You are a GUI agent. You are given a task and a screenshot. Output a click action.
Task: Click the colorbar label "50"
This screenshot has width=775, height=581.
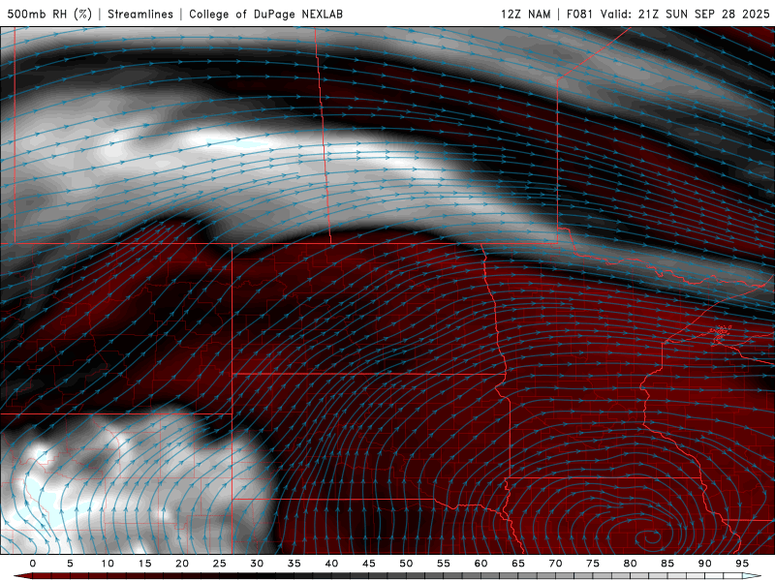pyautogui.click(x=406, y=564)
